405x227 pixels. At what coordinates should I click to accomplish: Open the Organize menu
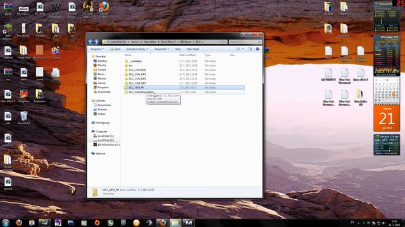coord(97,49)
